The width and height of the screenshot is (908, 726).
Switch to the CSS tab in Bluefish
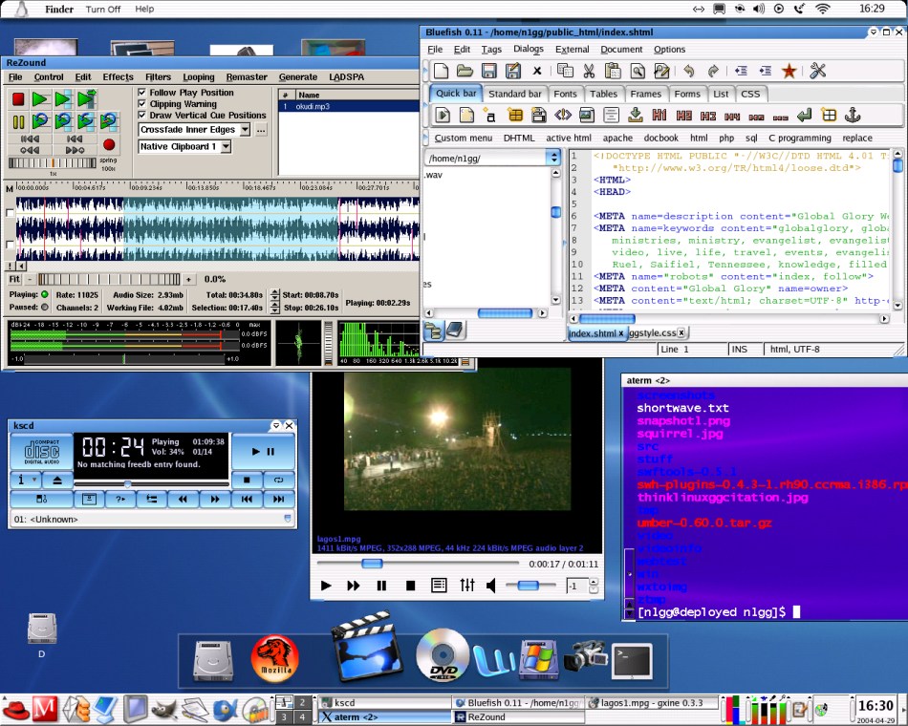pyautogui.click(x=750, y=94)
